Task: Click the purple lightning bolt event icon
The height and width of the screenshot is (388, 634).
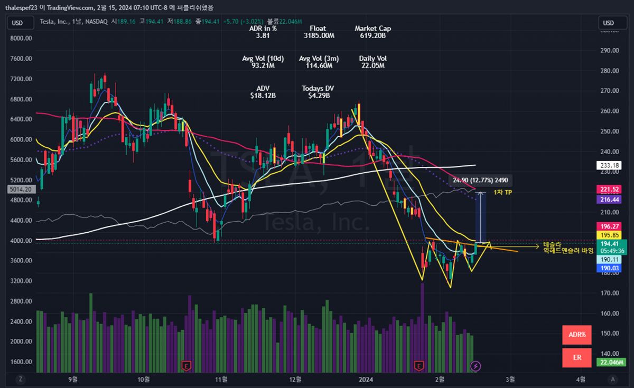Action: (x=476, y=365)
